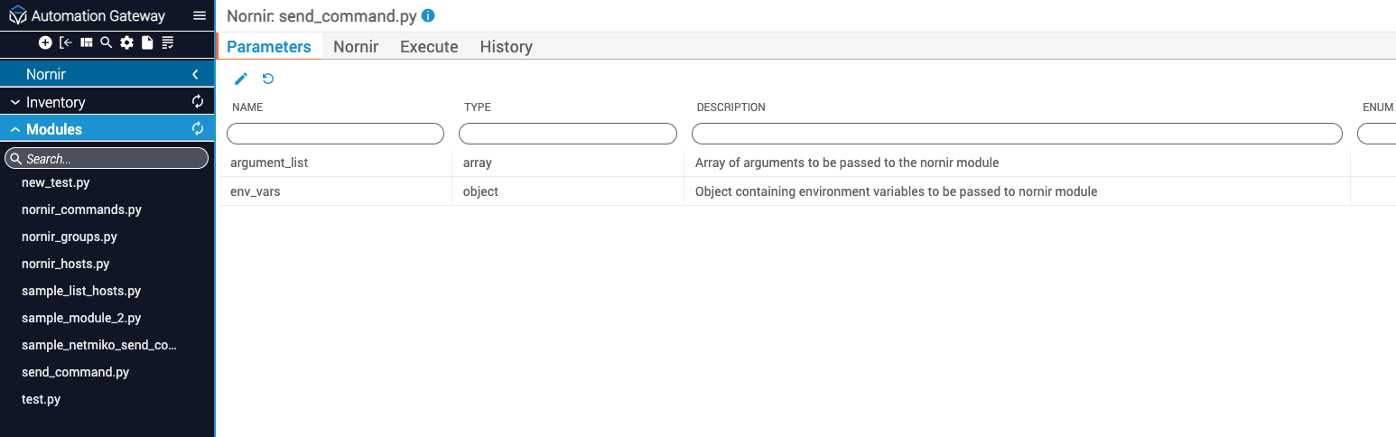Viewport: 1396px width, 437px height.
Task: Click the reset icon beside the pencil
Action: (x=268, y=79)
